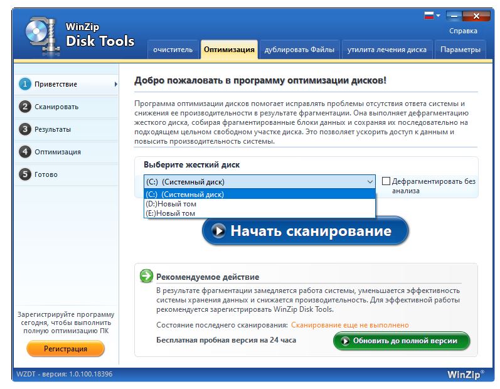
Task: Click the WinZip logo in status bar
Action: tap(465, 375)
